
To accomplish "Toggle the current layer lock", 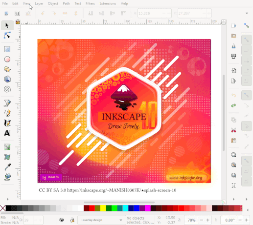I will coord(72,220).
